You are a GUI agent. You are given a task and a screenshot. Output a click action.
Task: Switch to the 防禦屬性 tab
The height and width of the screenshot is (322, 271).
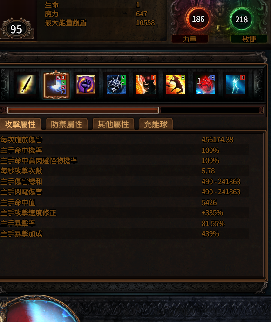[67, 124]
